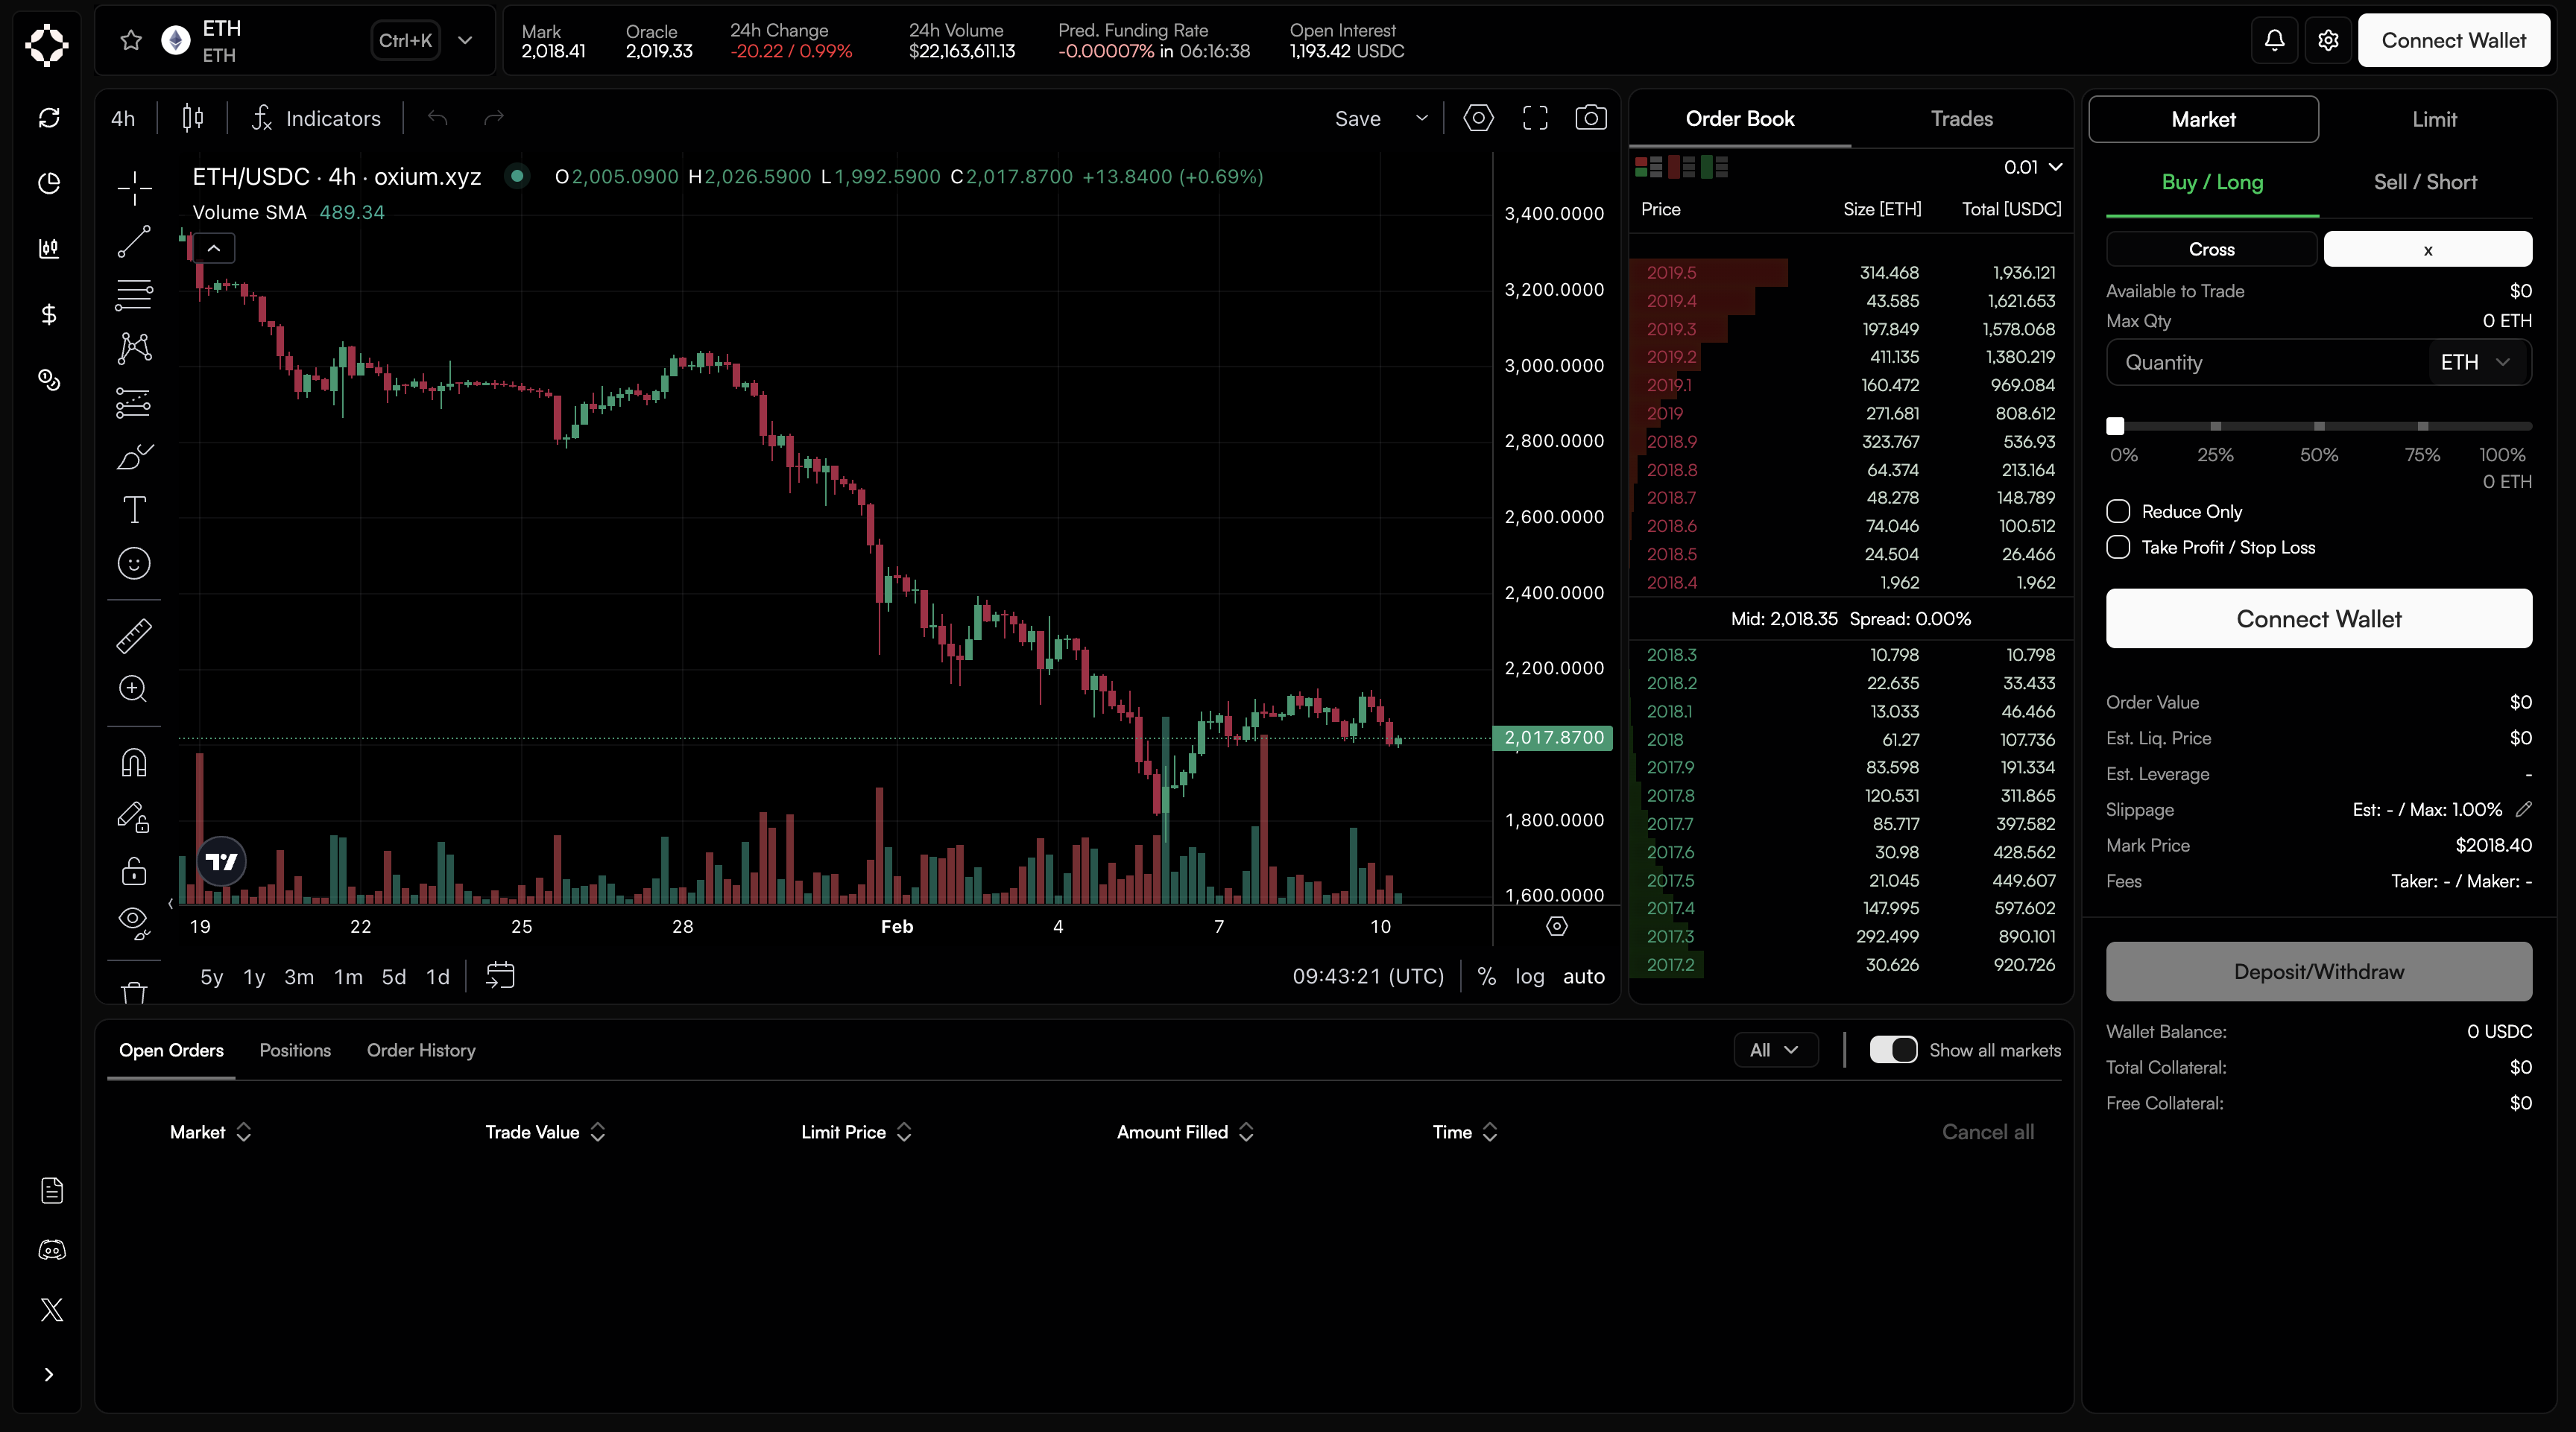The width and height of the screenshot is (2576, 1432).
Task: Click the trash remove drawings icon
Action: (x=134, y=992)
